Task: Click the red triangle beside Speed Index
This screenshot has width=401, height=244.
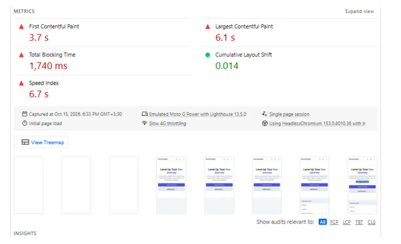Action: (21, 83)
